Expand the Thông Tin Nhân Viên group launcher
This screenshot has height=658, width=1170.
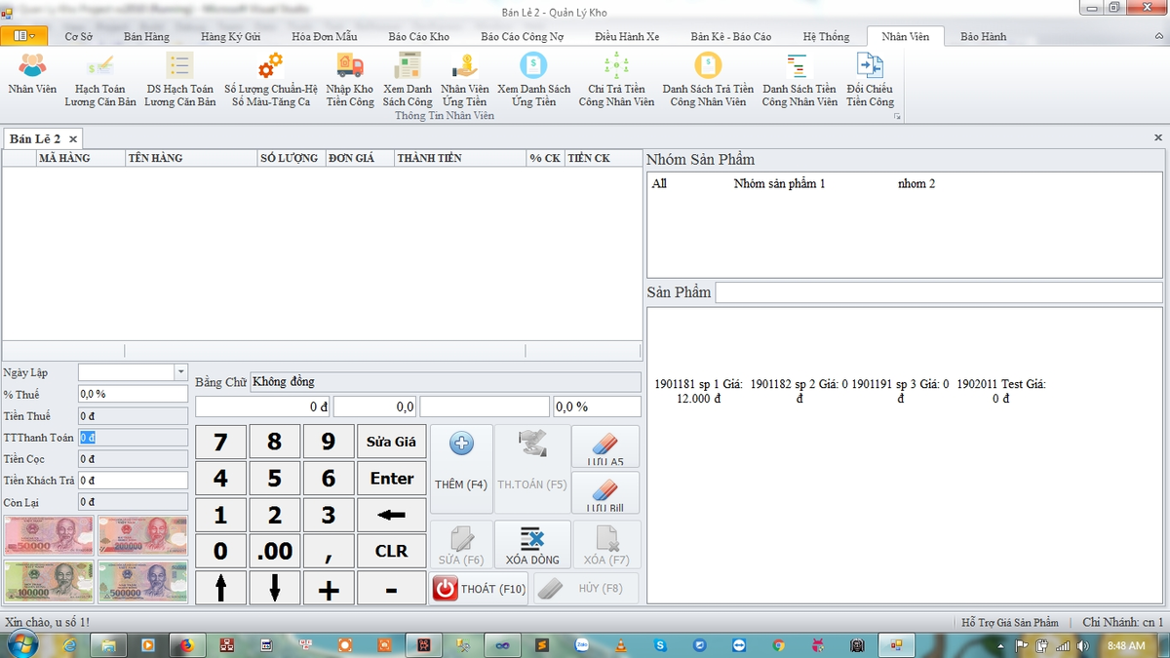[896, 116]
